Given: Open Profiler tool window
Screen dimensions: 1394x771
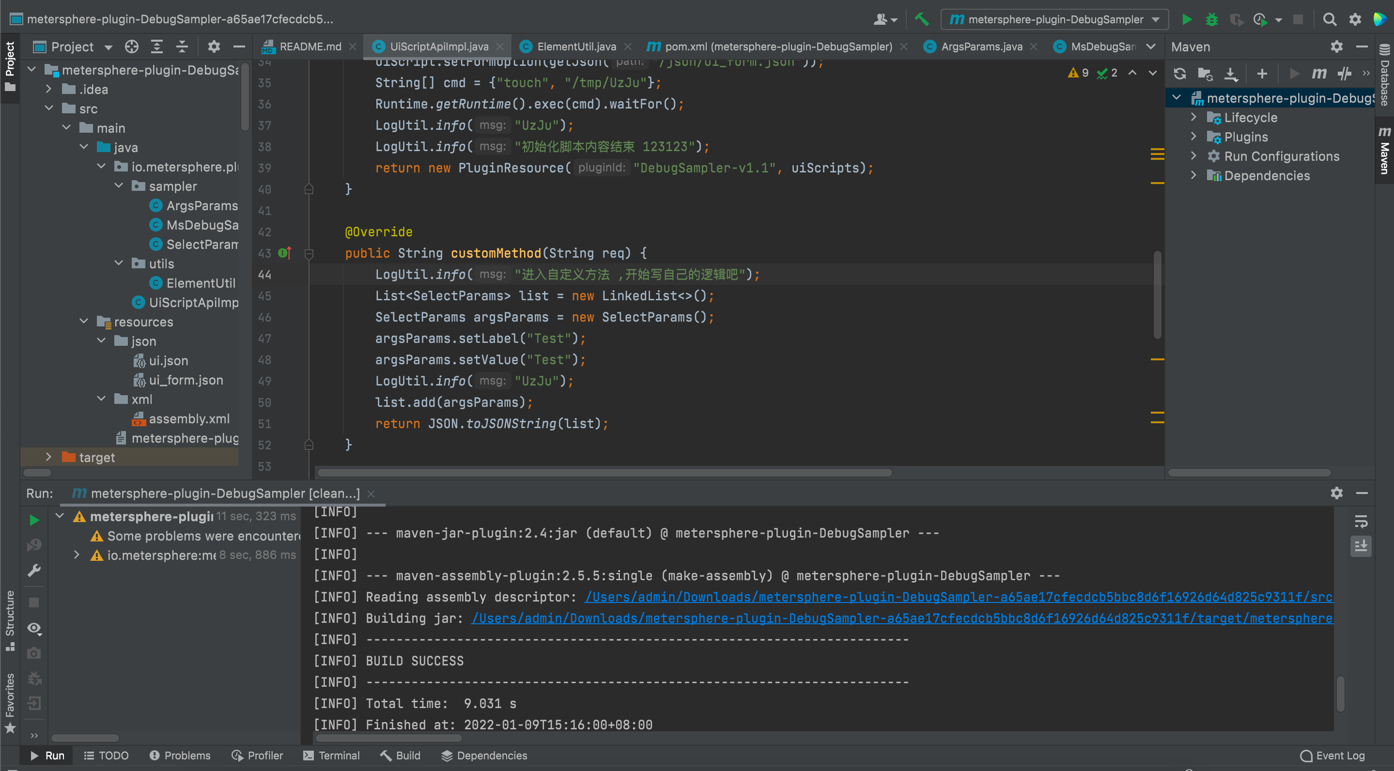Looking at the screenshot, I should pos(257,756).
